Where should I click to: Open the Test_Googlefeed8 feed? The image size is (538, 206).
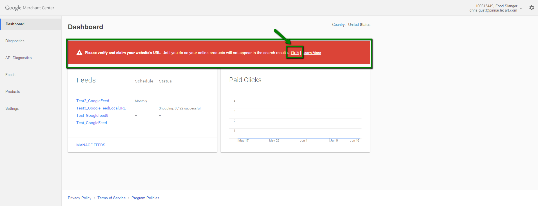[92, 115]
